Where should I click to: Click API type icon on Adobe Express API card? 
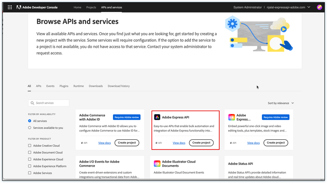(x=157, y=143)
